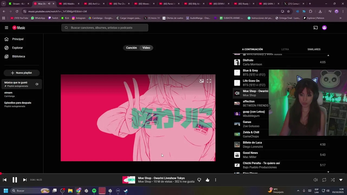
Task: Select the A CONTINUACIÓN tab
Action: [252, 49]
